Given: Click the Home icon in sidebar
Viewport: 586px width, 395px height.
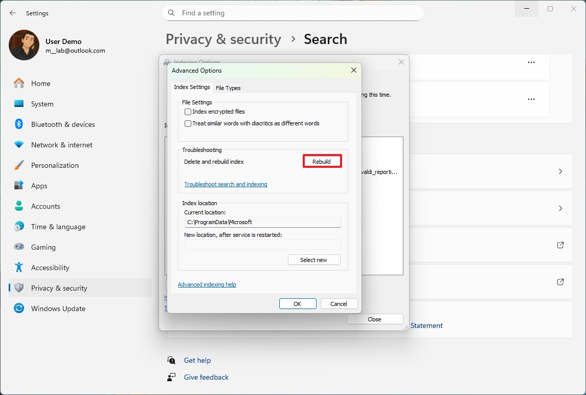Looking at the screenshot, I should [19, 83].
